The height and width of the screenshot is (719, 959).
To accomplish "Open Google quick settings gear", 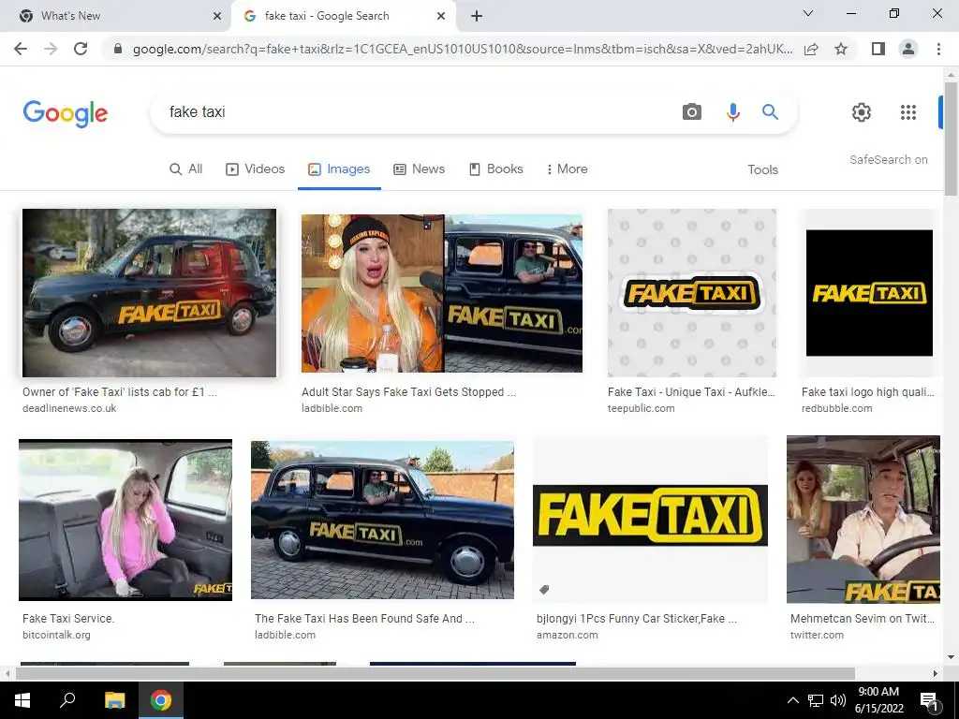I will (x=862, y=112).
